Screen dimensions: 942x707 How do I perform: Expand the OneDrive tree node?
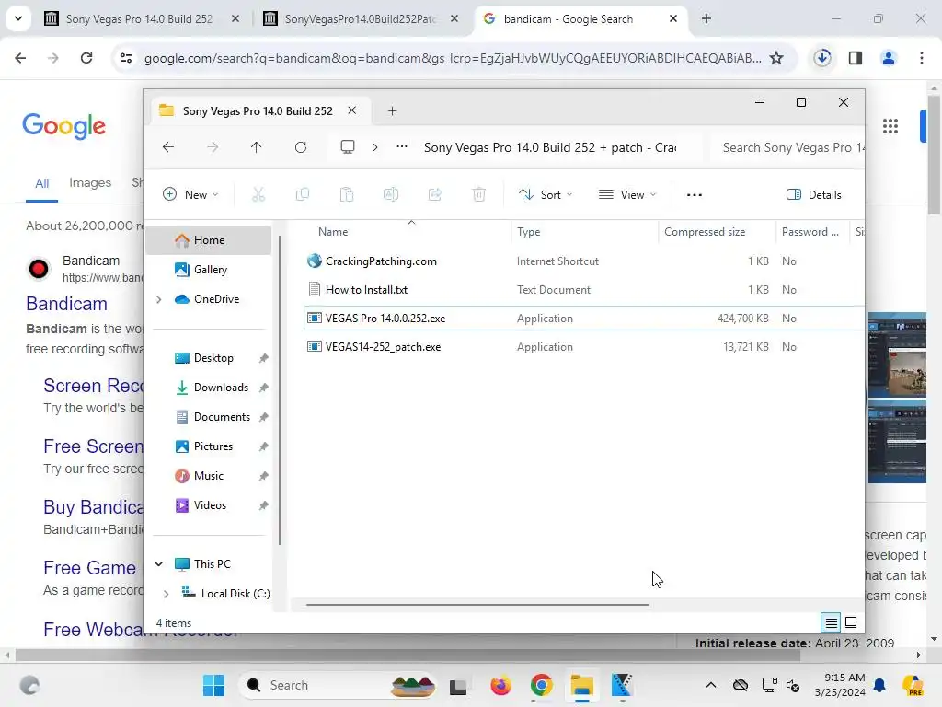tap(159, 299)
